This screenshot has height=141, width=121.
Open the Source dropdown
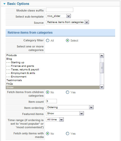click(67, 22)
